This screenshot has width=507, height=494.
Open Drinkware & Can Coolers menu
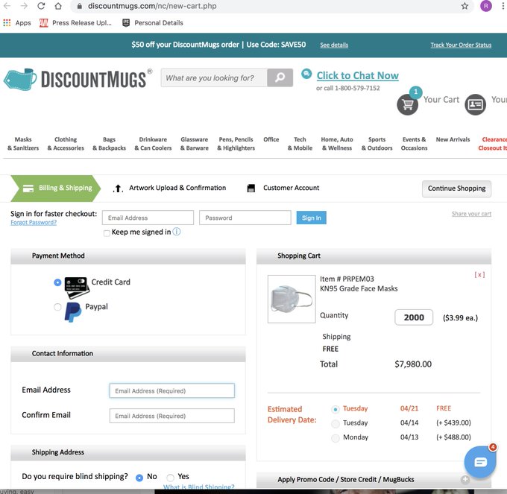tap(153, 144)
